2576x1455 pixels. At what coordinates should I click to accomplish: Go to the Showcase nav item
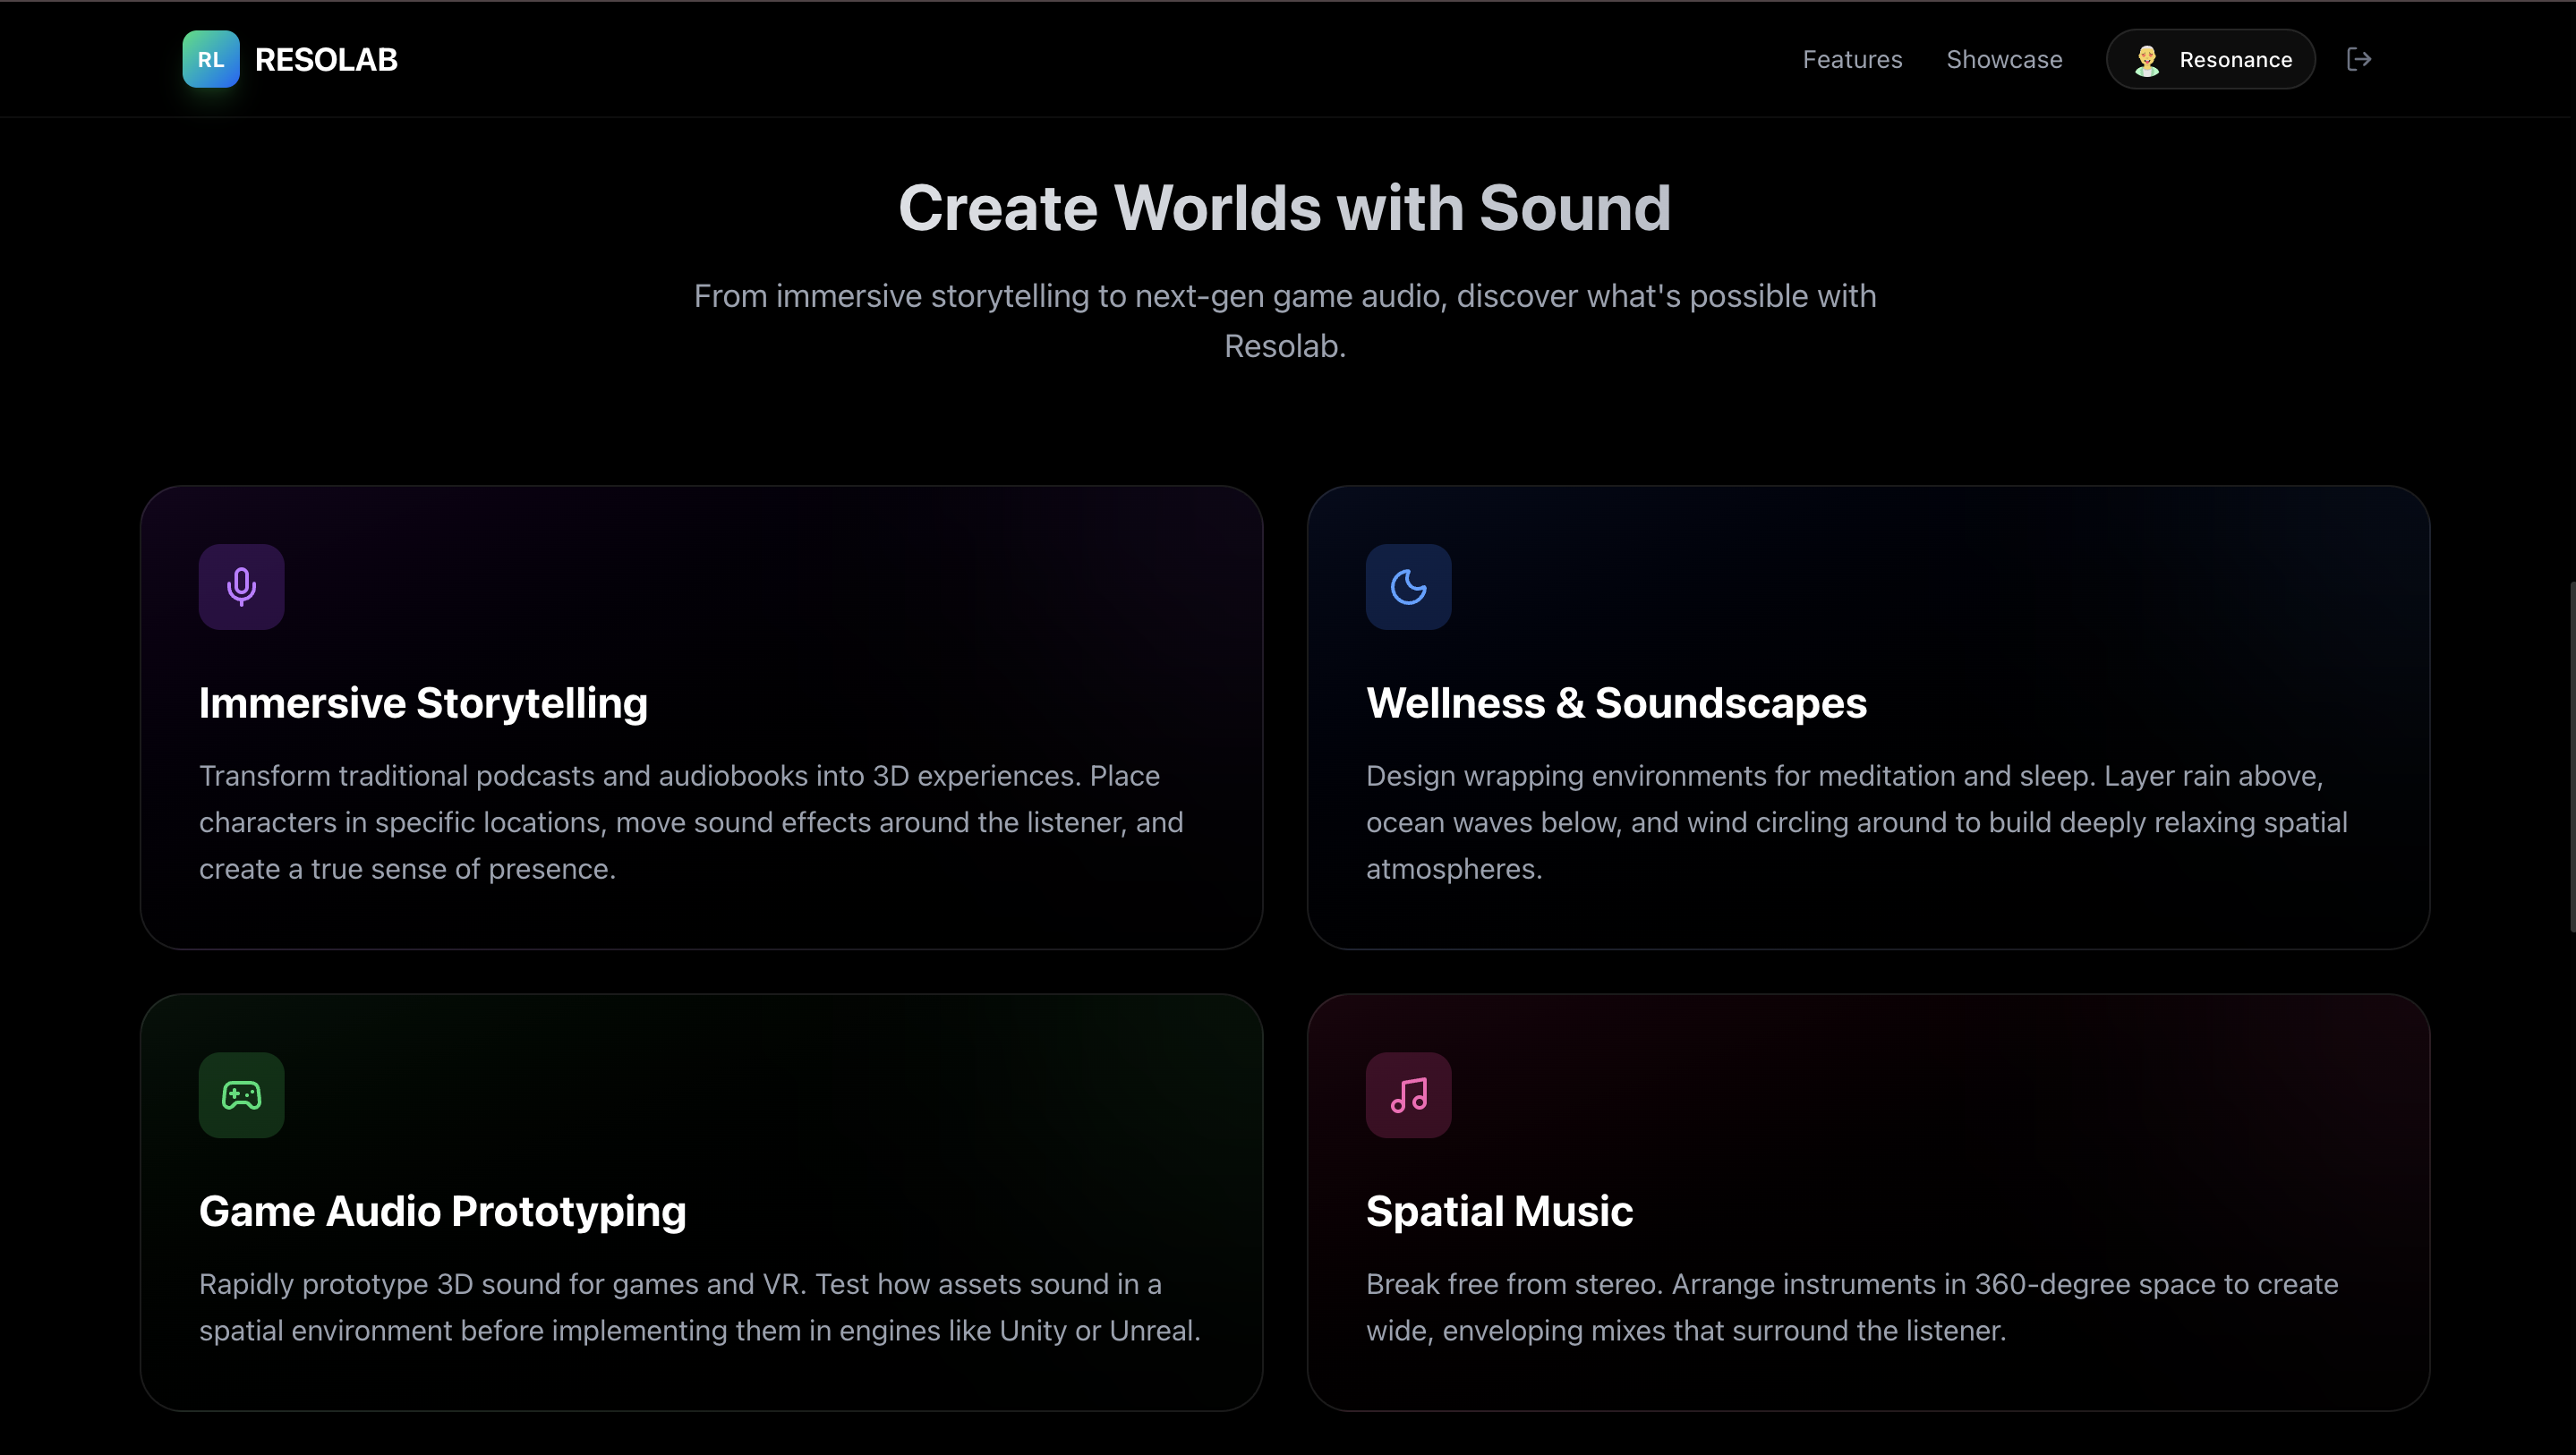[x=2004, y=59]
